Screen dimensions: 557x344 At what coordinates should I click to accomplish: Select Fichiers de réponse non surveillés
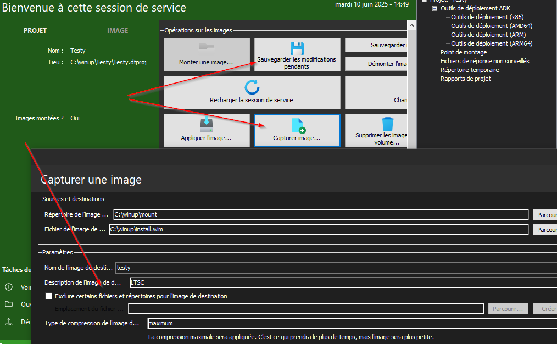pos(485,61)
